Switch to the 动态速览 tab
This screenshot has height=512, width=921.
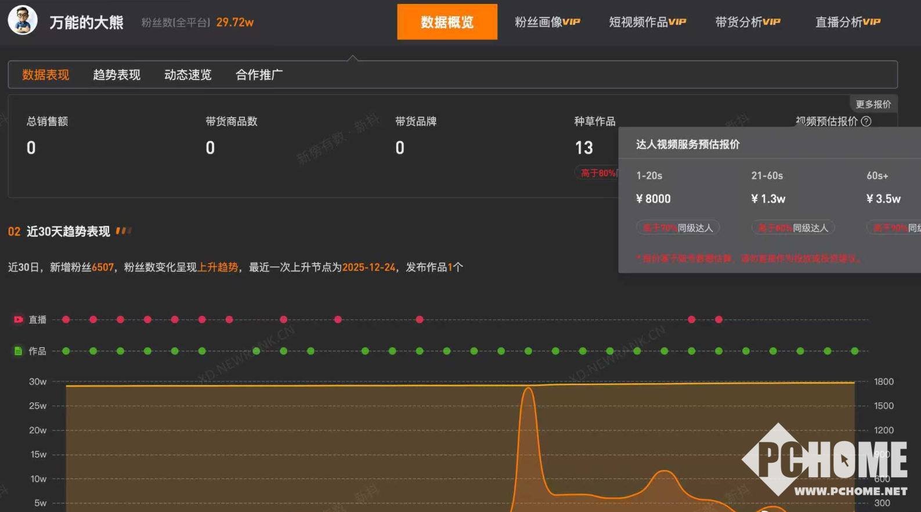pyautogui.click(x=187, y=75)
